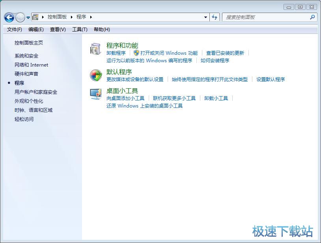The image size is (321, 243).
Task: Click 打开或关闭 Windows 功能 link
Action: pyautogui.click(x=169, y=53)
